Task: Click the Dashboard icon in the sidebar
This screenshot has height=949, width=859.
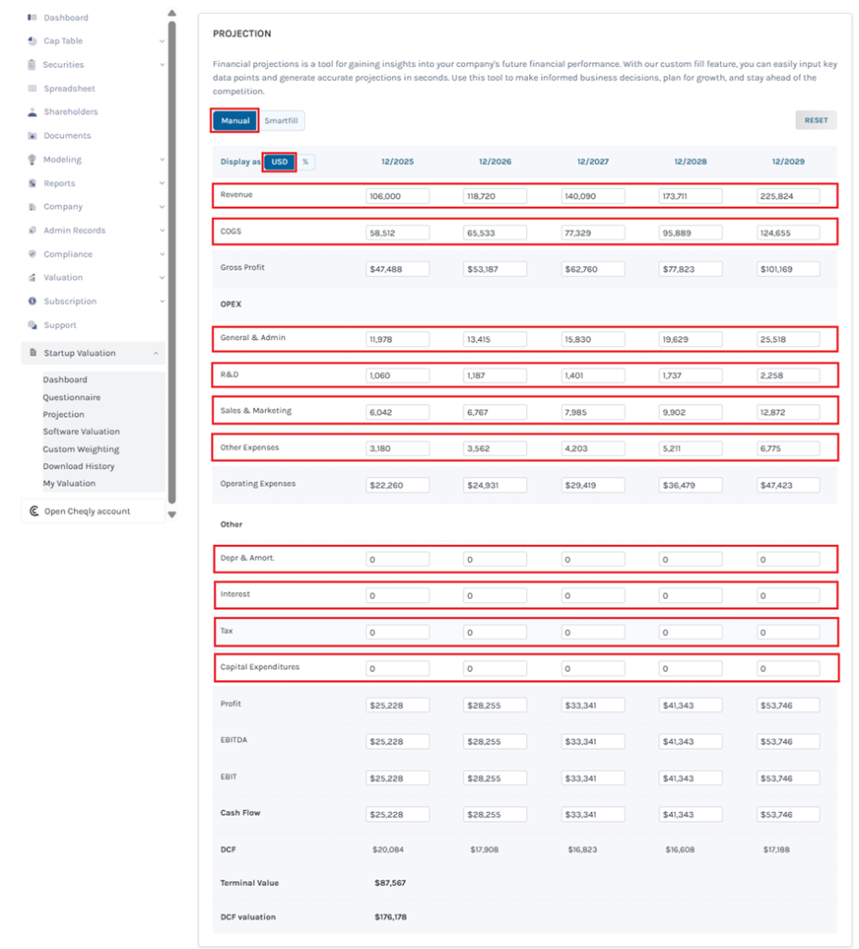Action: [32, 18]
